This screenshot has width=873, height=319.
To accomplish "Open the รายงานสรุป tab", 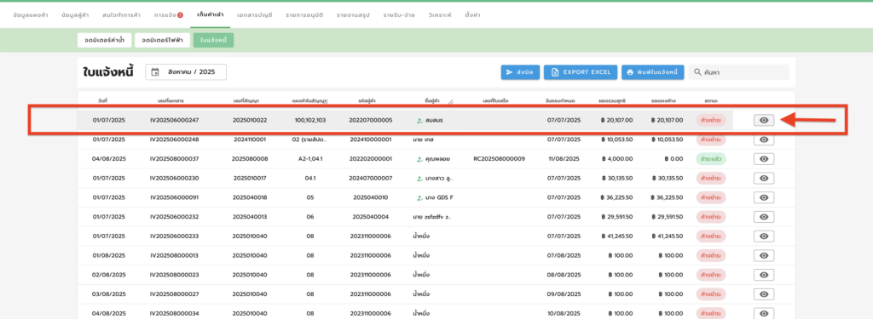I will (x=354, y=15).
